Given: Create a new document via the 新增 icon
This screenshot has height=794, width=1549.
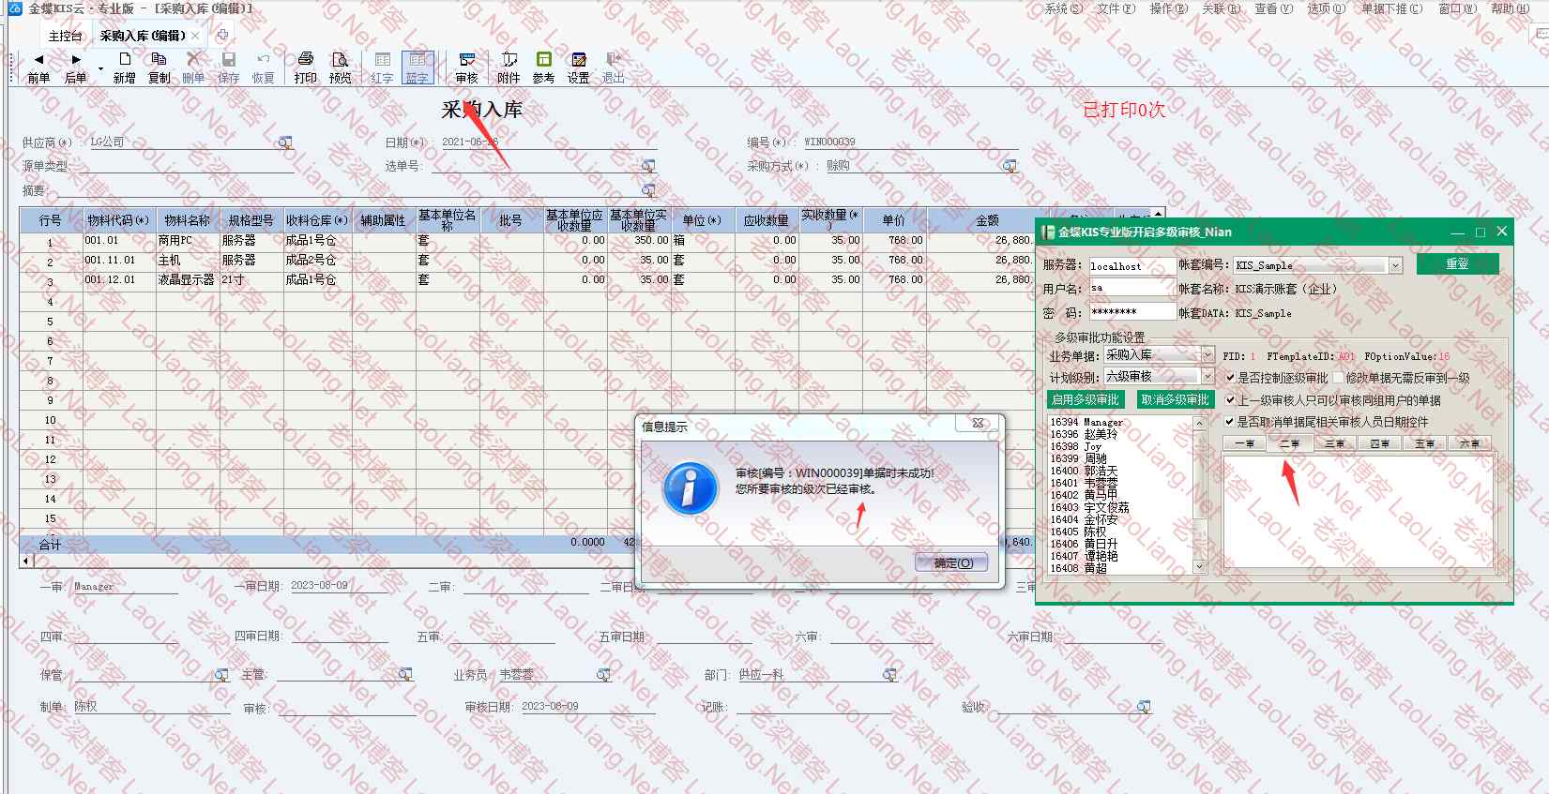Looking at the screenshot, I should [x=124, y=67].
